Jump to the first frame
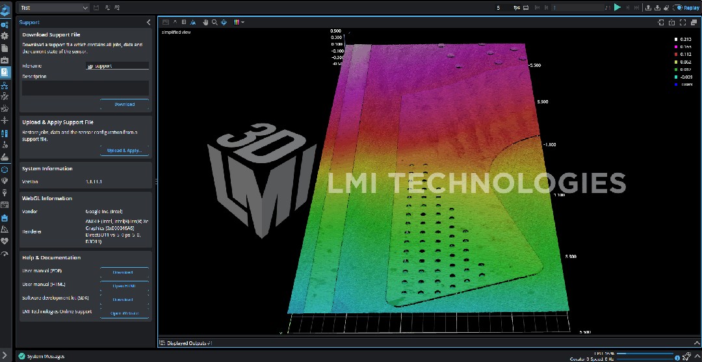This screenshot has width=702, height=362. [538, 8]
